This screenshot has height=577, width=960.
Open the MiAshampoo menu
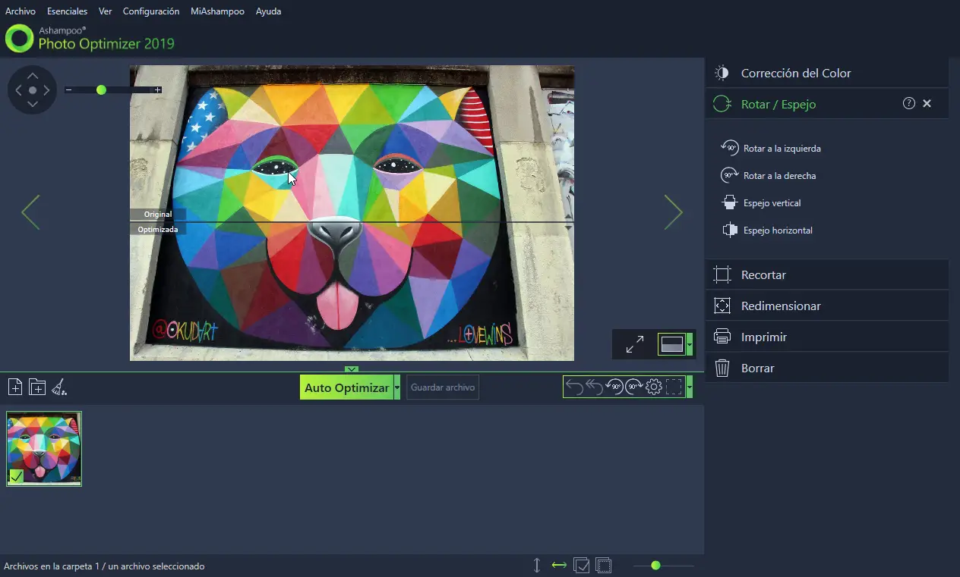coord(218,11)
